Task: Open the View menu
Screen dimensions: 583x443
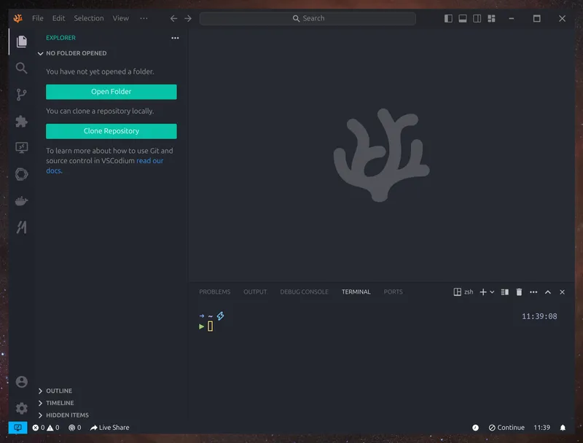Action: pos(120,18)
